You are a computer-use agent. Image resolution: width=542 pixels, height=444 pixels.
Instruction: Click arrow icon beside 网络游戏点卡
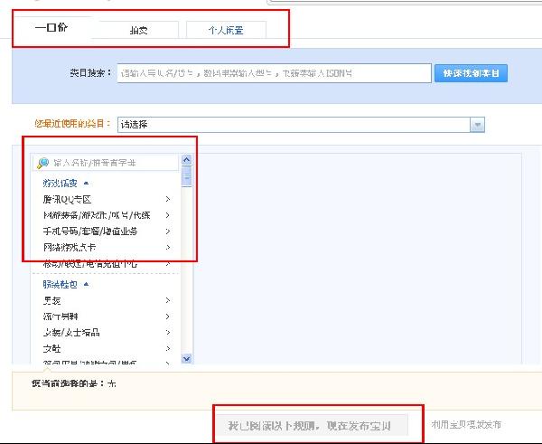[168, 247]
